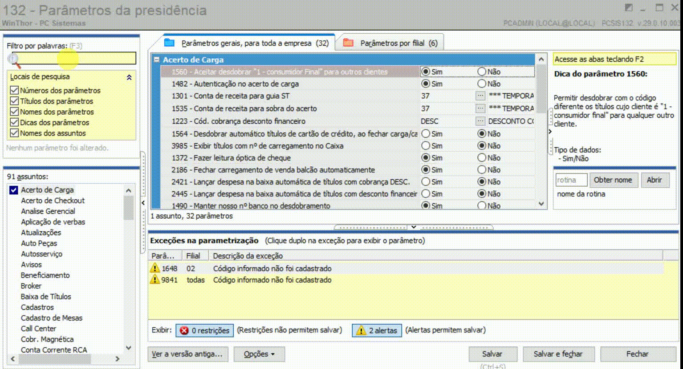Select Analise Gerencial subject
Viewport: 683px width, 369px height.
(x=48, y=211)
